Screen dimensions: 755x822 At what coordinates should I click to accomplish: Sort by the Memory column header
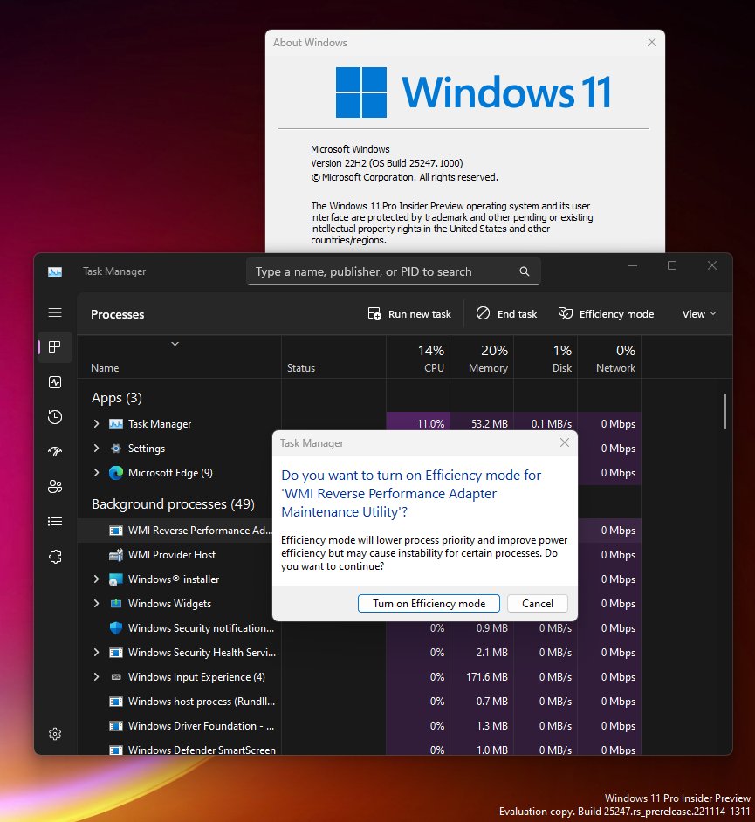[x=482, y=358]
